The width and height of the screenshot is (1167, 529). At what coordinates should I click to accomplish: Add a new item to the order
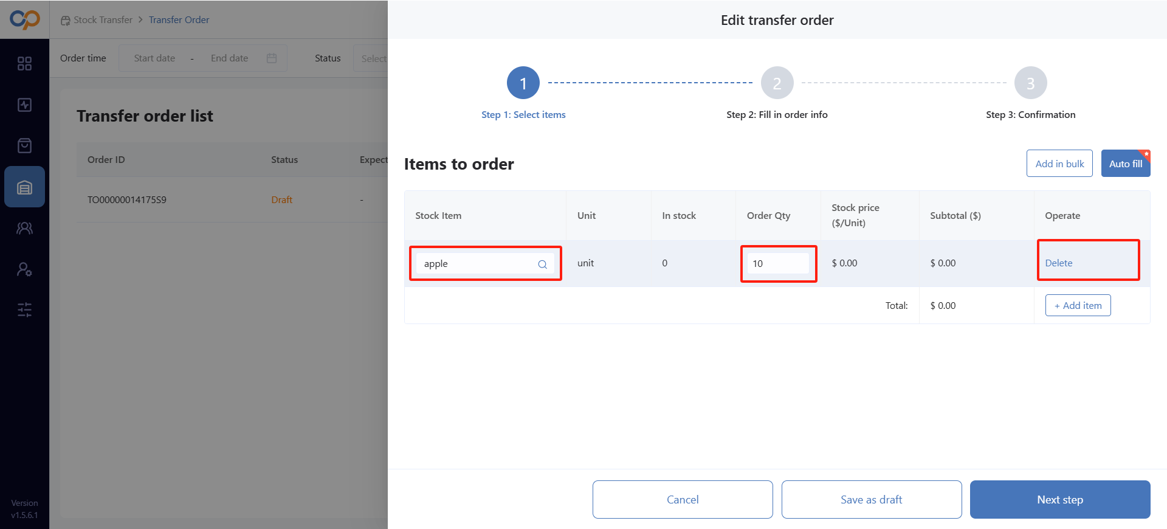tap(1078, 305)
